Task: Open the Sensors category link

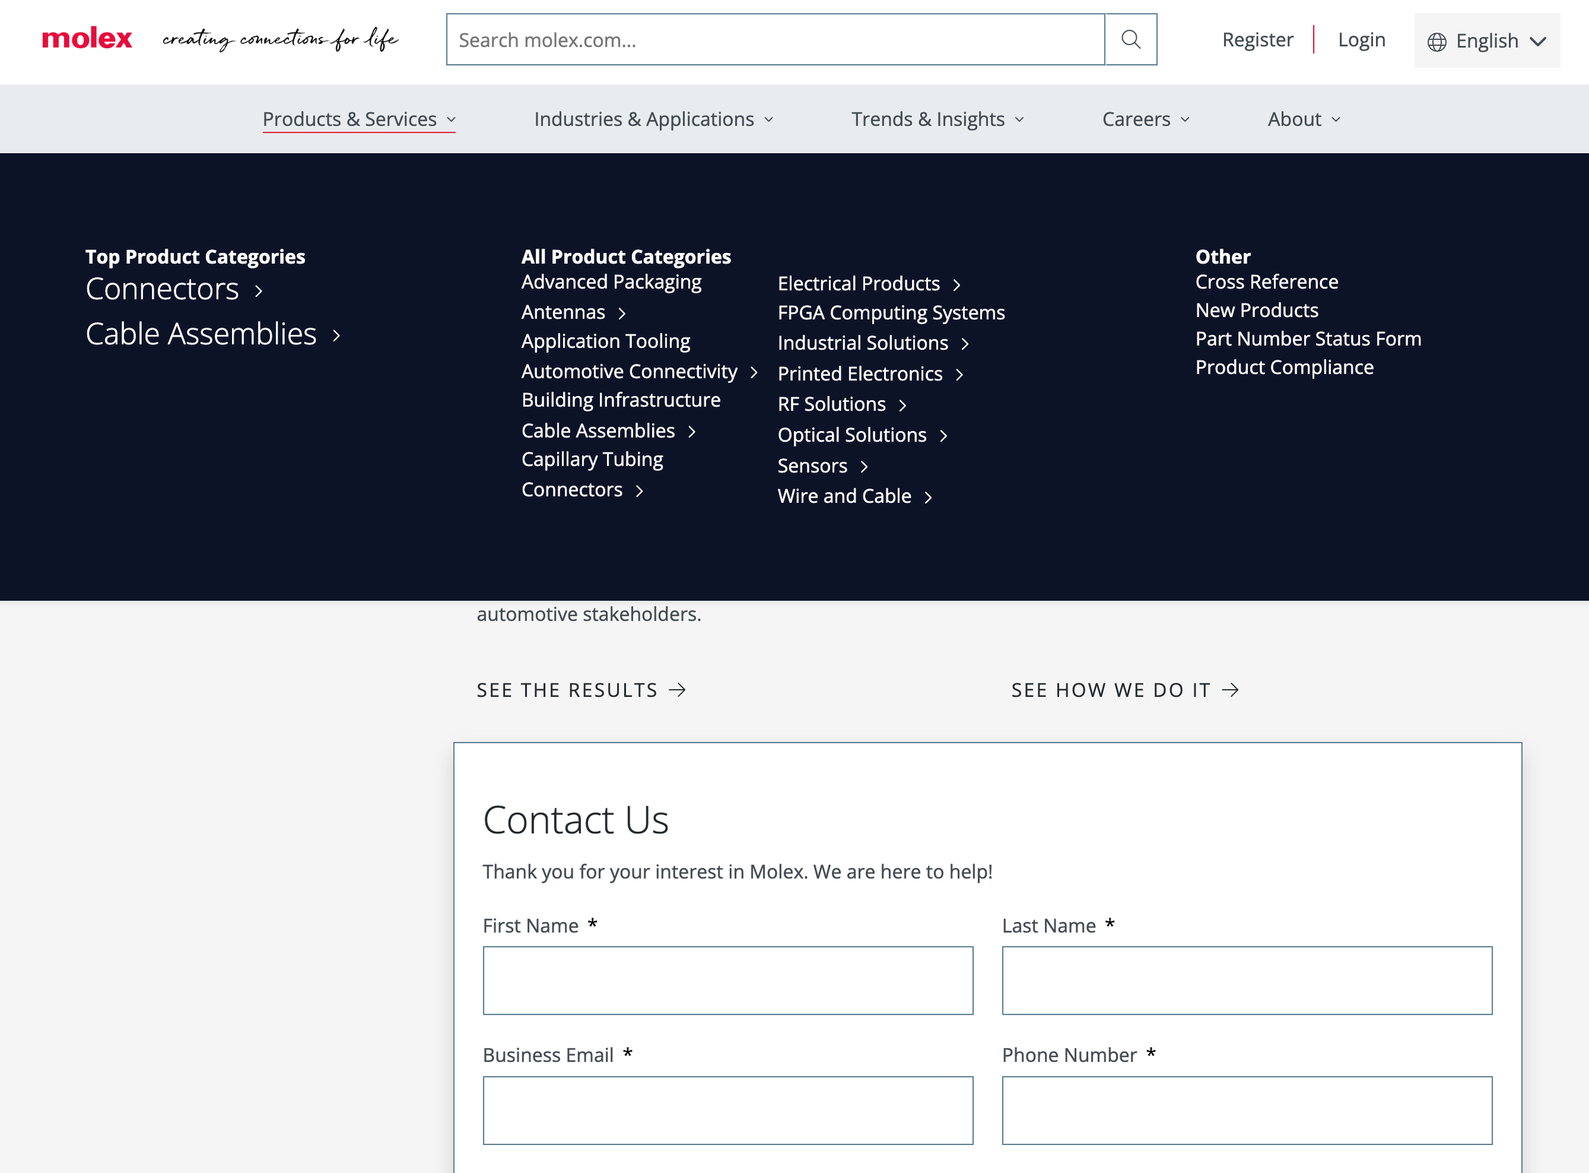Action: point(812,466)
